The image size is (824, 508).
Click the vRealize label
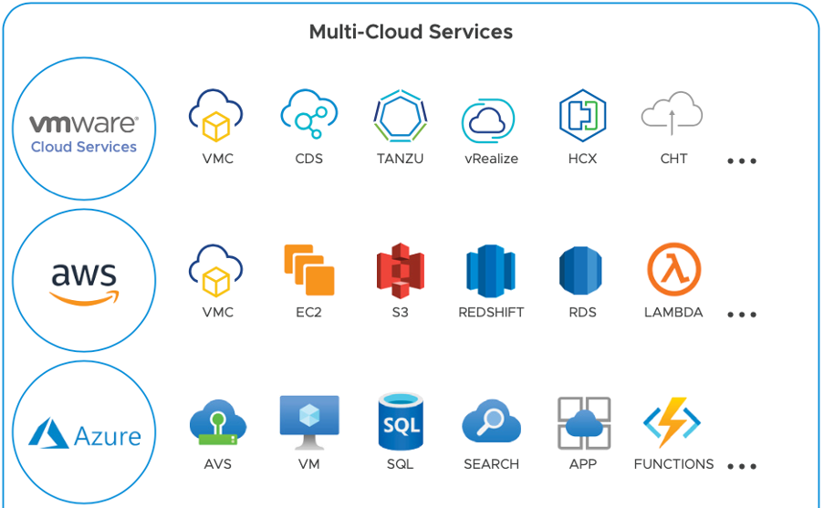[x=491, y=159]
